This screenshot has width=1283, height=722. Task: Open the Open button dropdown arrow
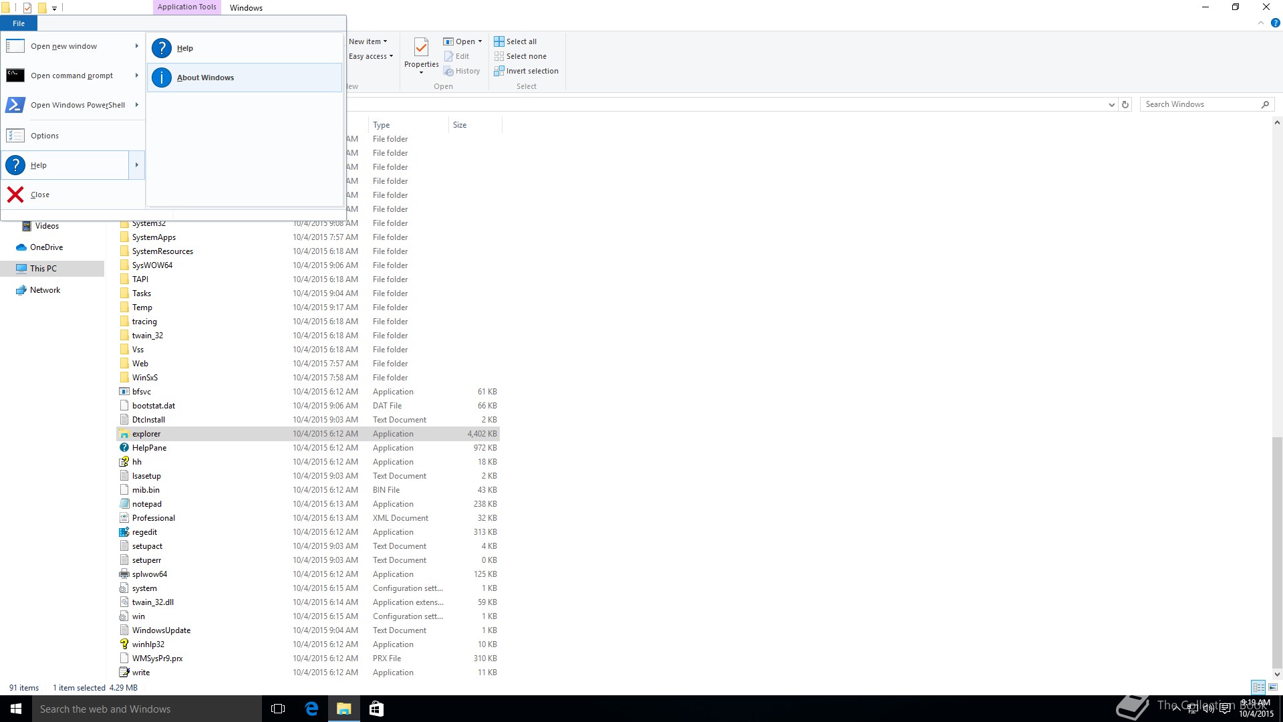coord(480,41)
